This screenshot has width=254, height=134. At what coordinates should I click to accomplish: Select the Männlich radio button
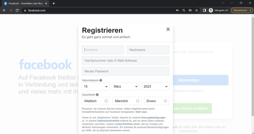click(x=138, y=101)
